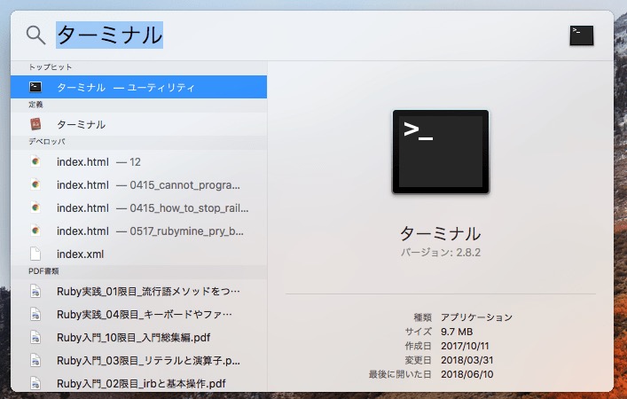The height and width of the screenshot is (399, 627).
Task: Select index.html — 12 result
Action: pos(138,162)
